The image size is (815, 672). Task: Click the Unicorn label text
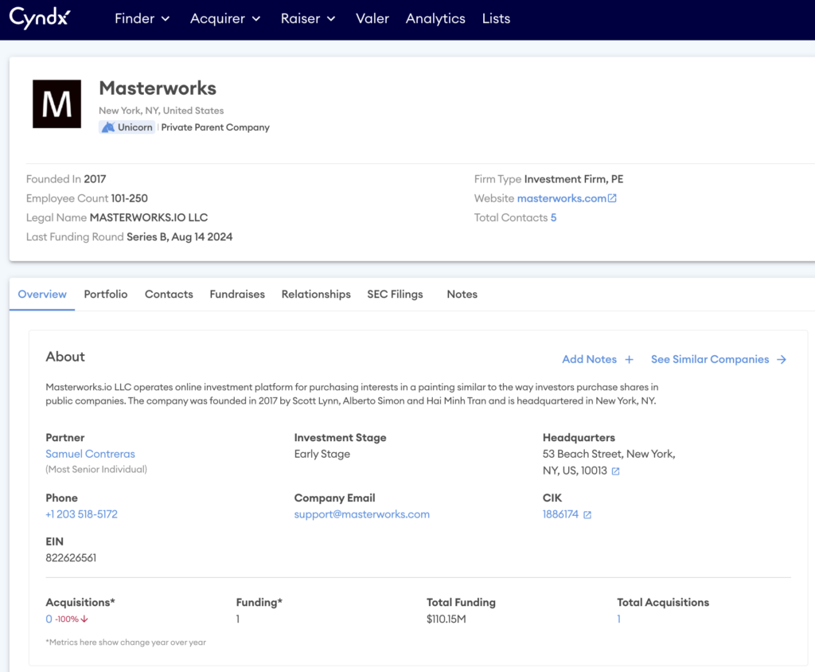pyautogui.click(x=135, y=127)
